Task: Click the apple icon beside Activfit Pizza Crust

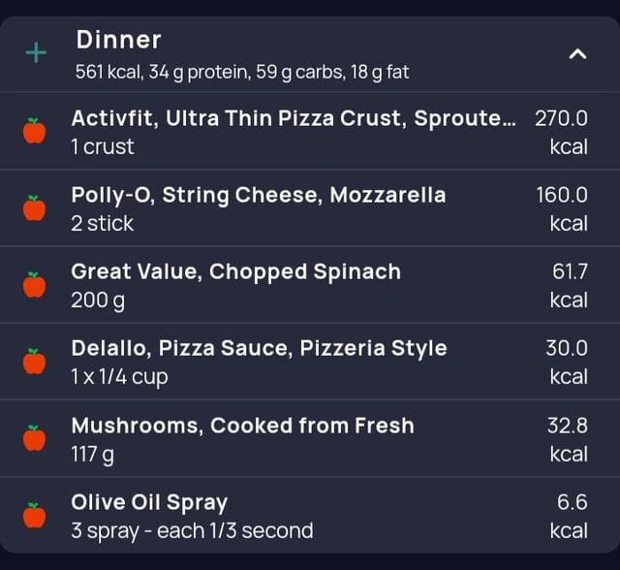Action: [x=35, y=131]
